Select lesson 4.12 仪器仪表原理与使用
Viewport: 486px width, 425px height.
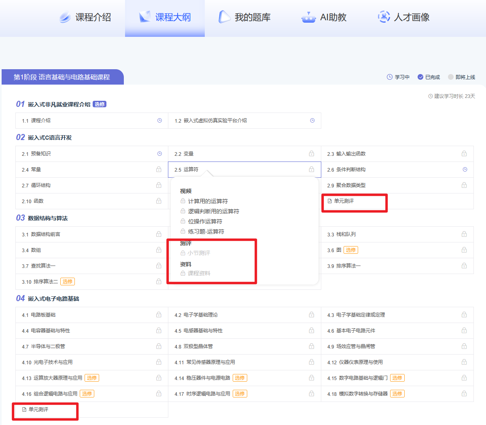(x=397, y=362)
